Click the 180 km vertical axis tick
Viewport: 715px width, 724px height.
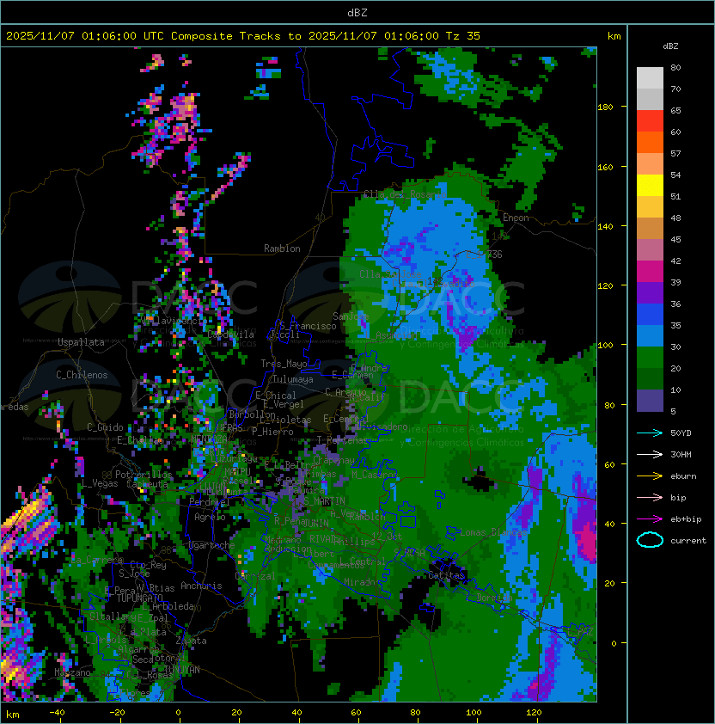(605, 107)
